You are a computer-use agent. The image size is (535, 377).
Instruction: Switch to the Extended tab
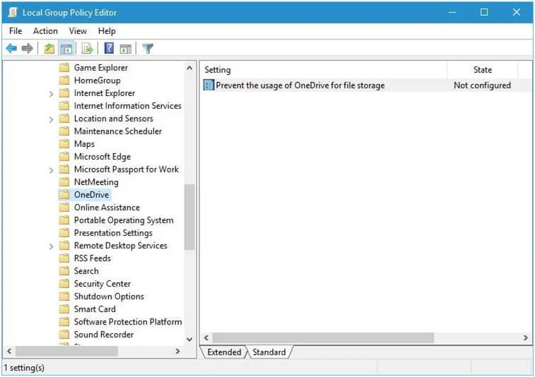224,352
